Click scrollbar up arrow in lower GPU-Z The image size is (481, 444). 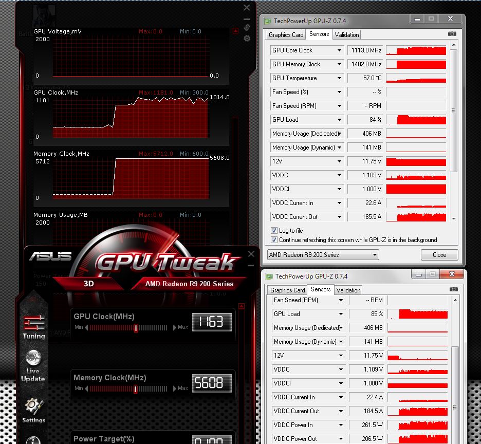(455, 300)
